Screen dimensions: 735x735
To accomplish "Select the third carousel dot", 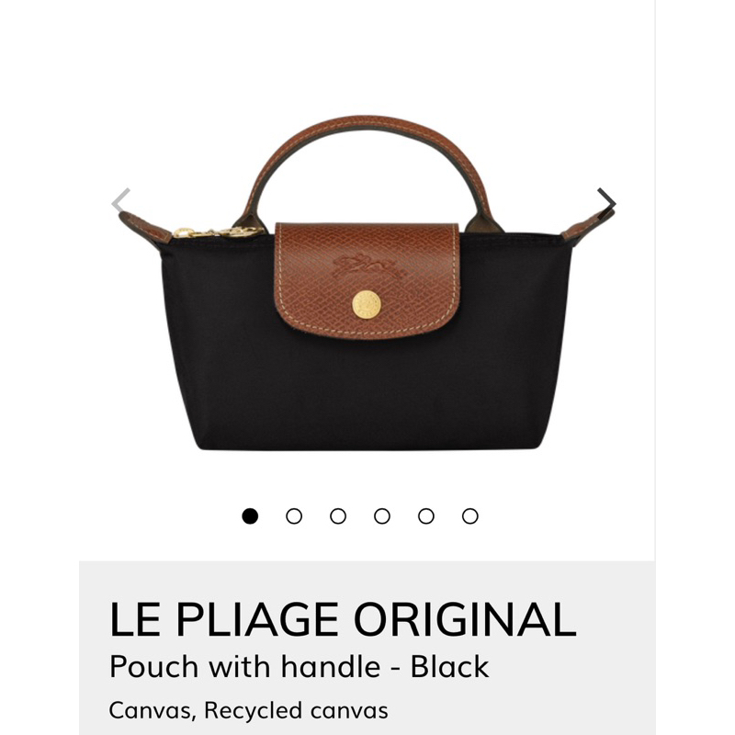I will [338, 516].
